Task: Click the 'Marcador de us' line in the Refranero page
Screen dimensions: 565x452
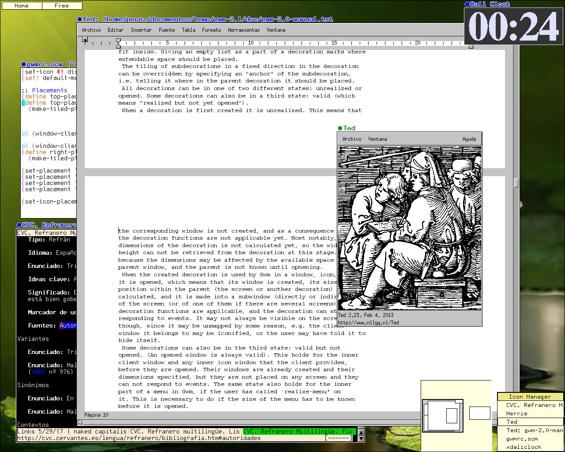Action: (x=52, y=313)
